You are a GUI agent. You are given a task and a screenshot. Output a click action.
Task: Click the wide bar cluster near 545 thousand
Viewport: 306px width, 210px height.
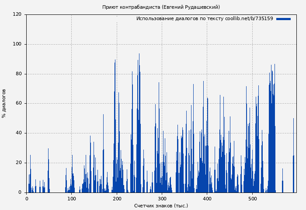tap(272, 131)
